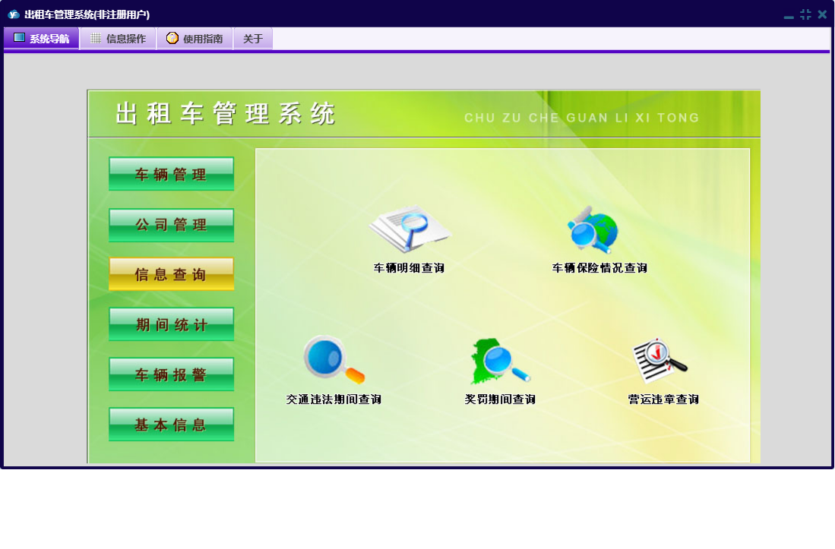Open the 车辆明细查询 document magnifier icon
The height and width of the screenshot is (549, 835).
[x=410, y=229]
